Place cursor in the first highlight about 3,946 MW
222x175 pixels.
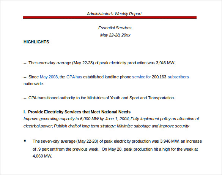[99, 63]
